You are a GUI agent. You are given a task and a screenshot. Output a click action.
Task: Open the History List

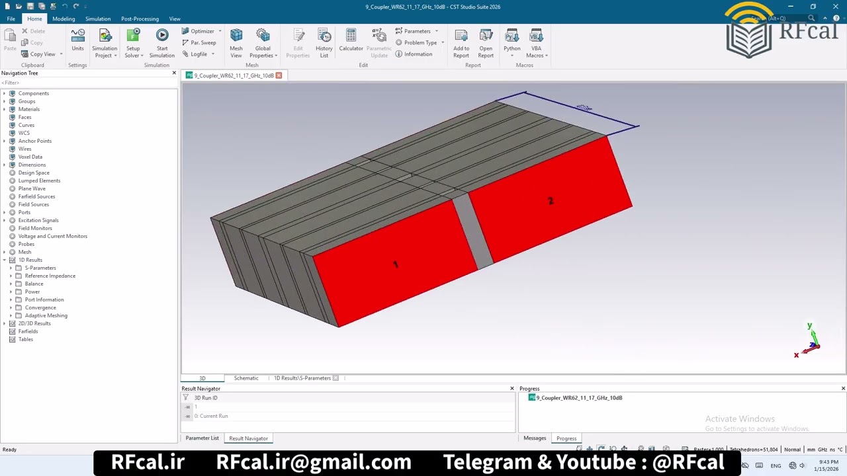[324, 43]
